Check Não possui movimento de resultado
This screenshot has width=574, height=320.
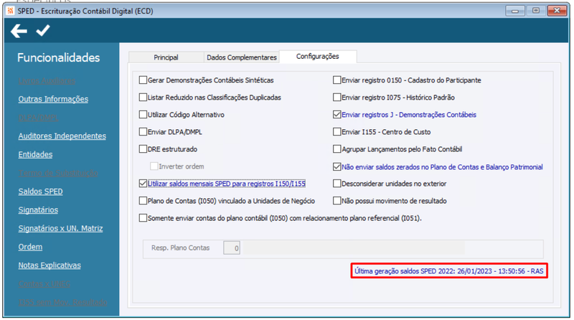pyautogui.click(x=337, y=201)
